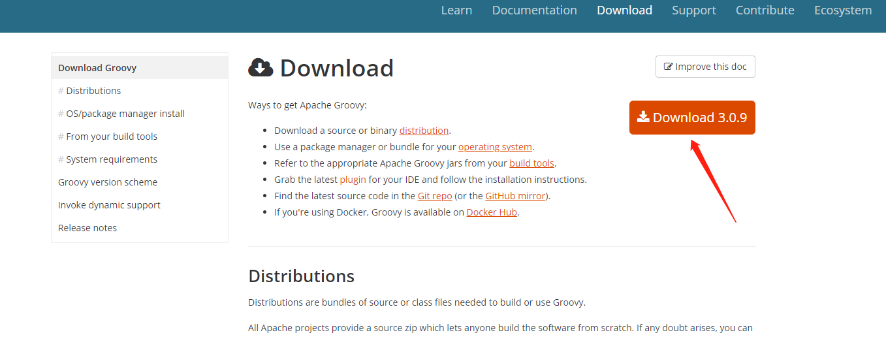Open the Documentation nav item
Viewport: 886px width, 339px height.
point(534,10)
